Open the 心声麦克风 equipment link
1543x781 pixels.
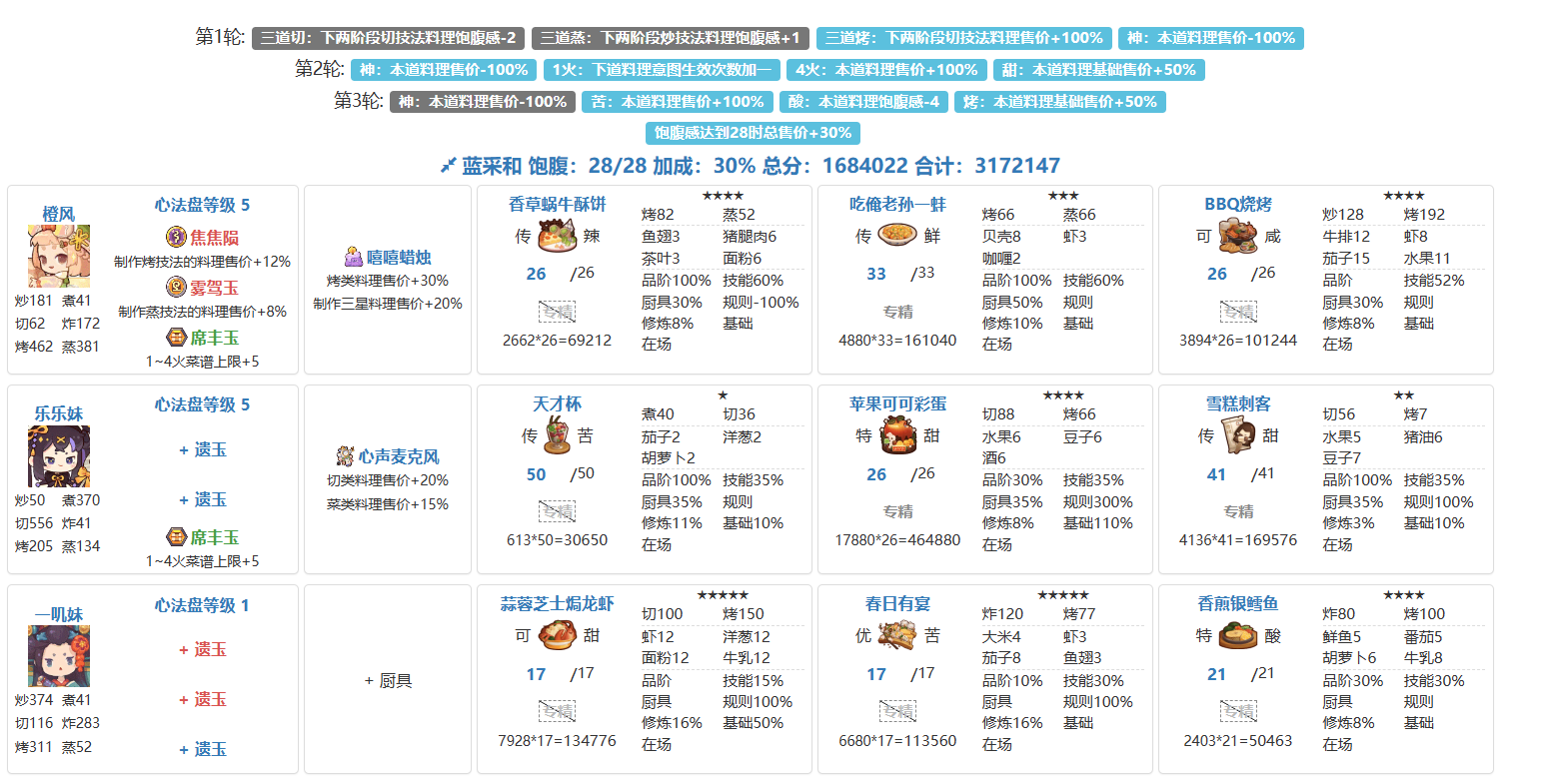[x=399, y=457]
